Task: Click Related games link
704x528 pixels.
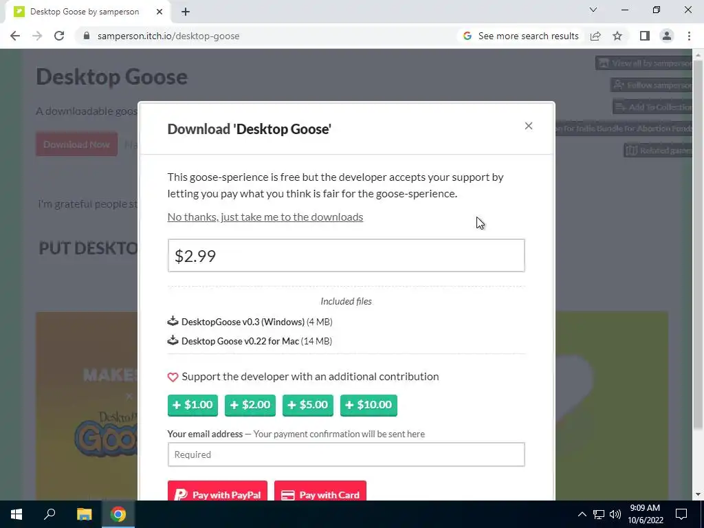Action: coord(659,151)
